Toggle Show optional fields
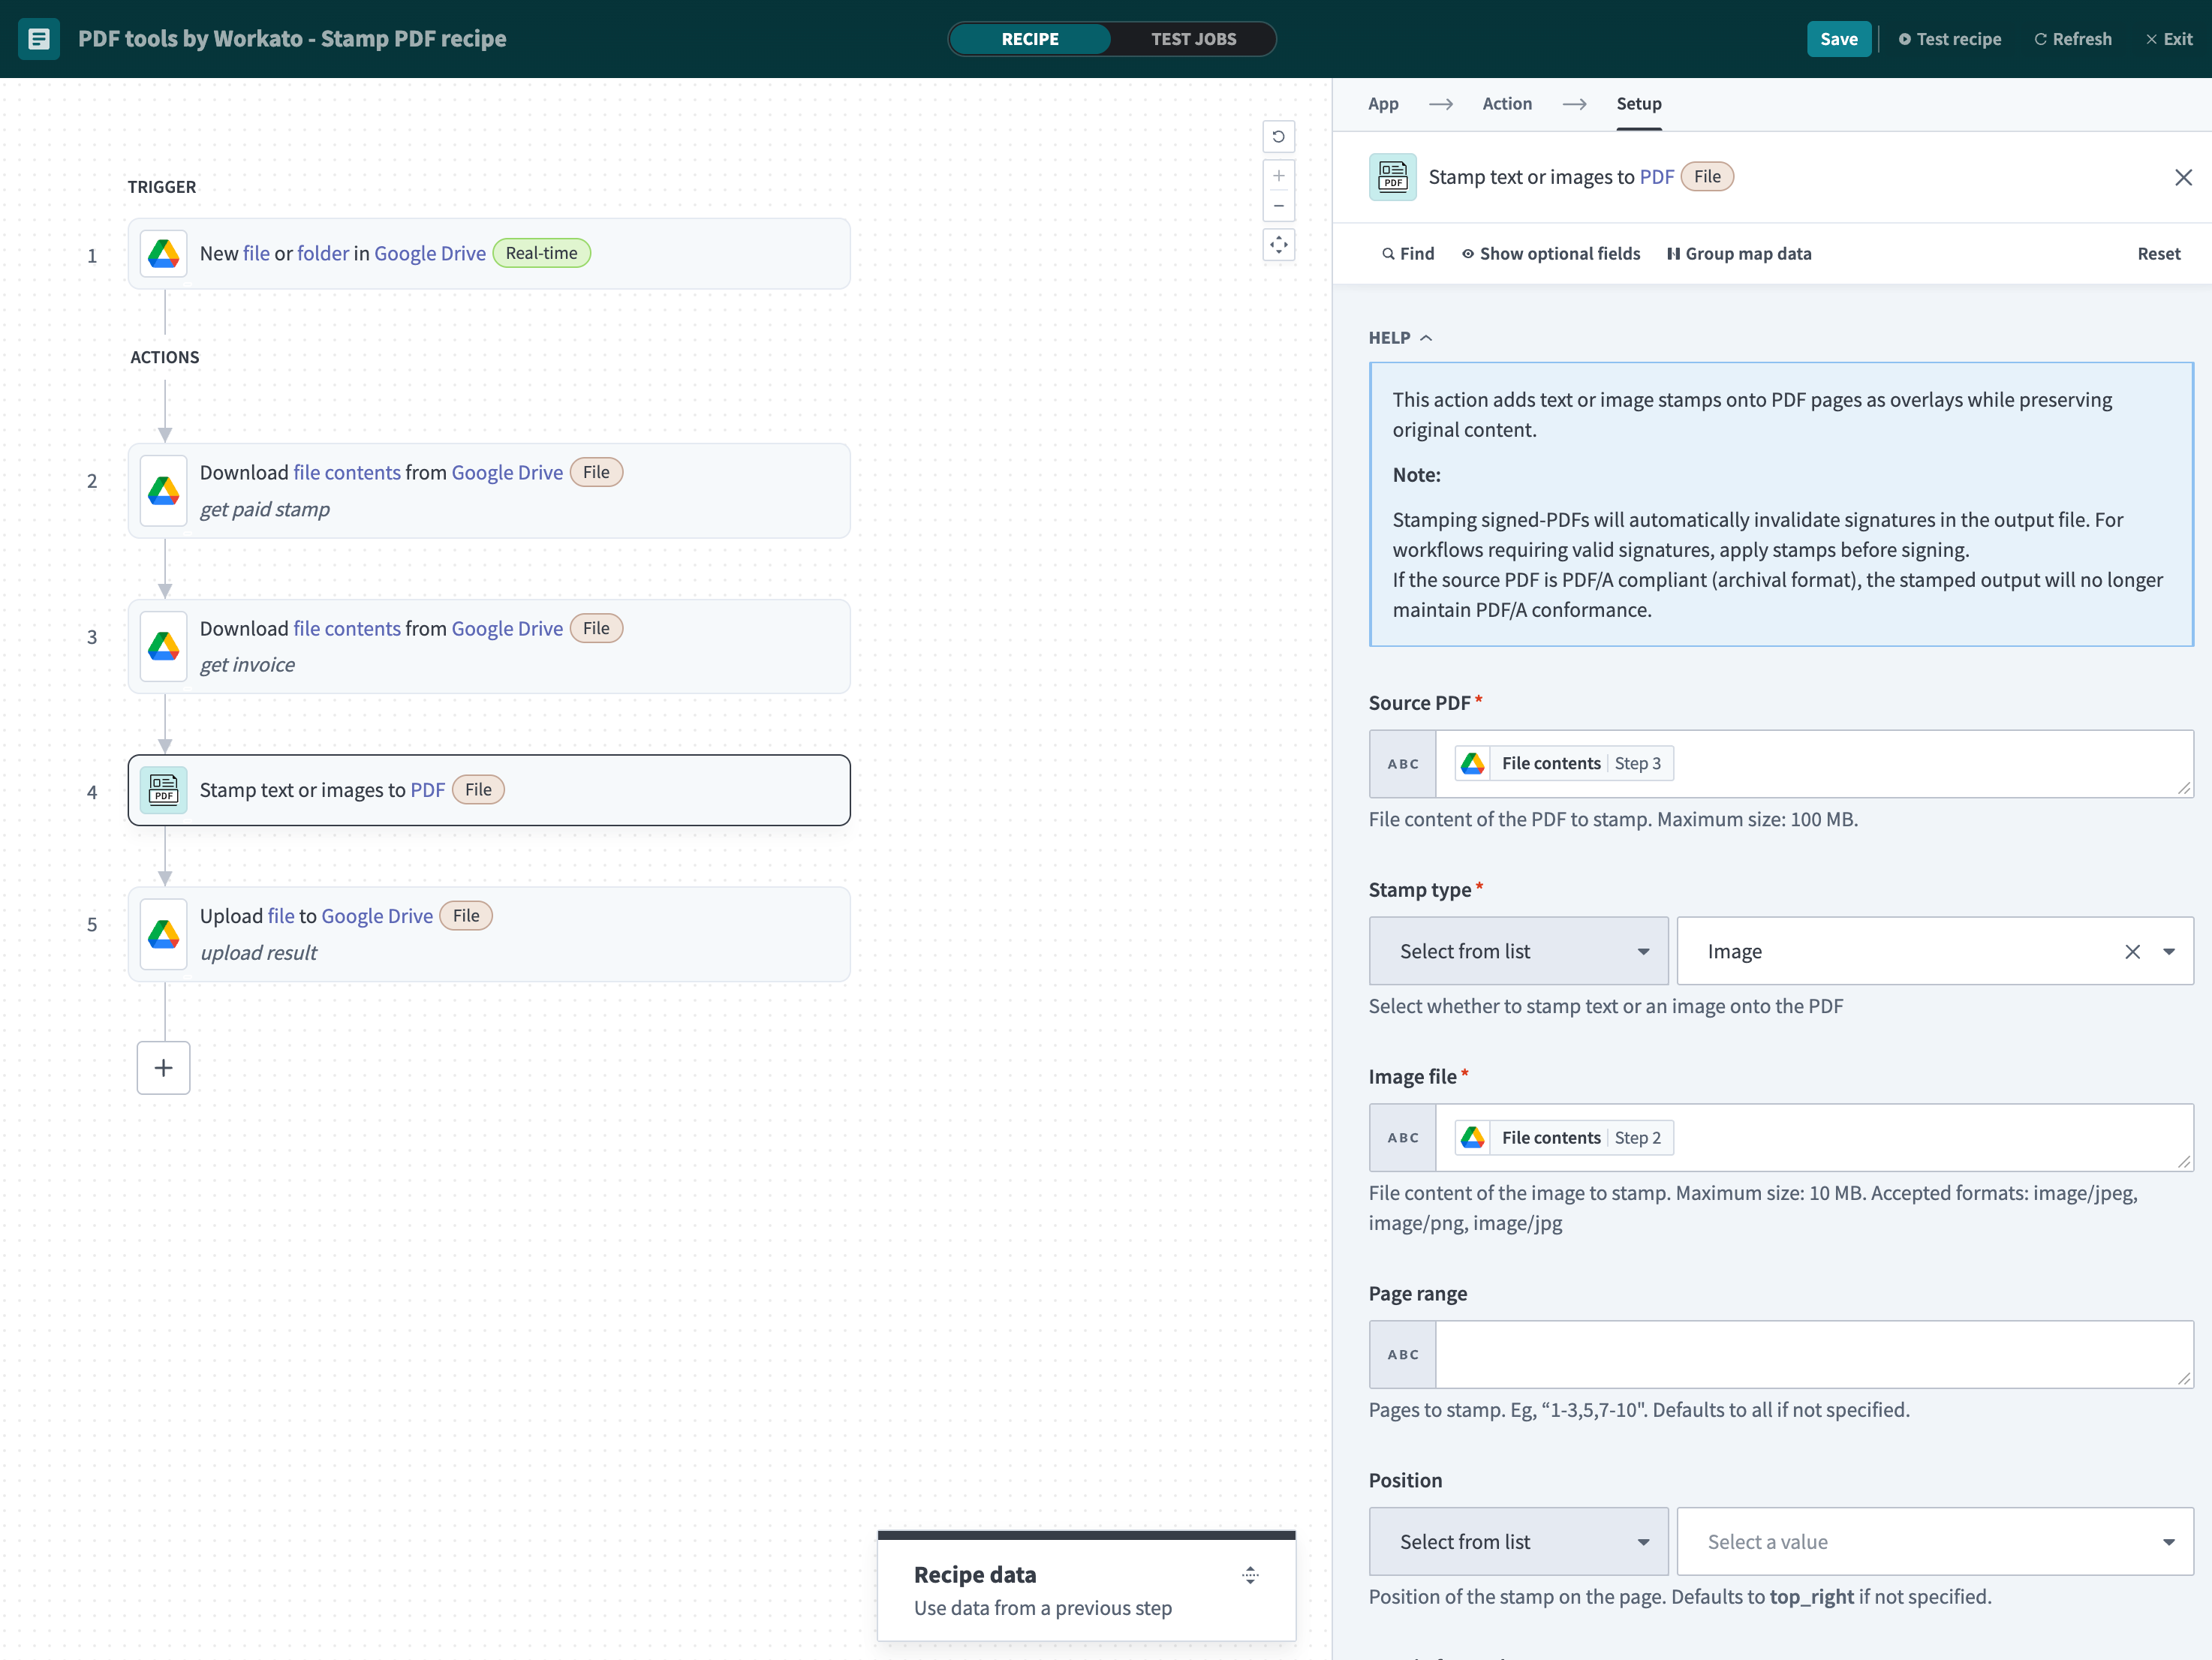This screenshot has height=1660, width=2212. tap(1550, 254)
